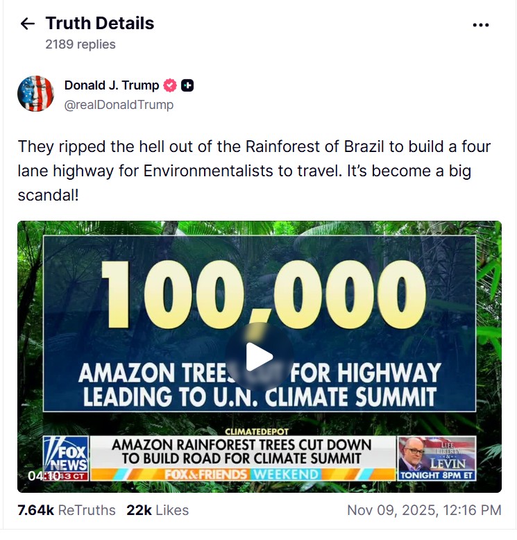Play the embedded Fox News video
This screenshot has width=517, height=540.
[260, 357]
